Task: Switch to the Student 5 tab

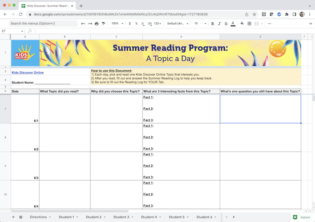Action: (x=176, y=217)
